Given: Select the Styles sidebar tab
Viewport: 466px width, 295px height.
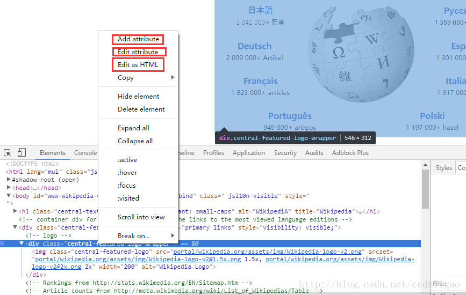Looking at the screenshot, I should tap(444, 168).
